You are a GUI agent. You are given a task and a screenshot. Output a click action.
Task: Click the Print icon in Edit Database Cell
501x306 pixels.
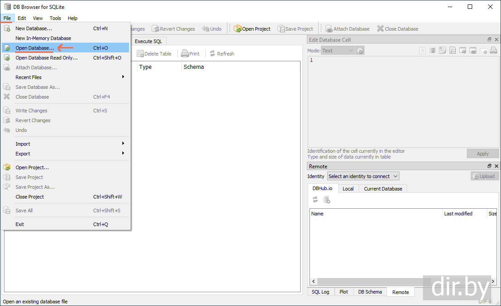[x=493, y=51]
